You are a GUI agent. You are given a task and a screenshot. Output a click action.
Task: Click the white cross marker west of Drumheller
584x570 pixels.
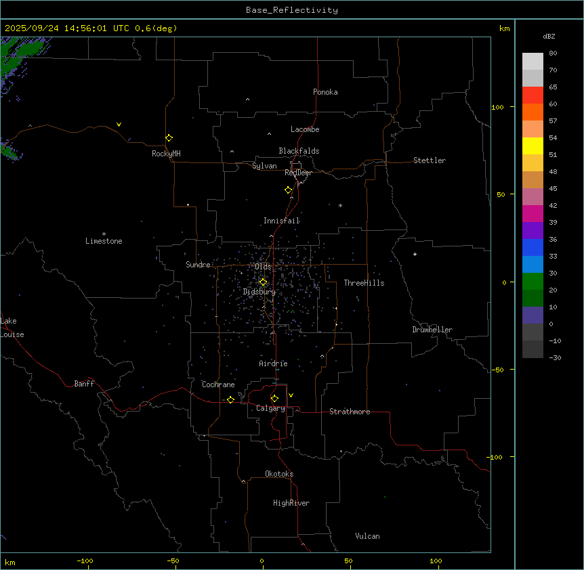pos(415,254)
